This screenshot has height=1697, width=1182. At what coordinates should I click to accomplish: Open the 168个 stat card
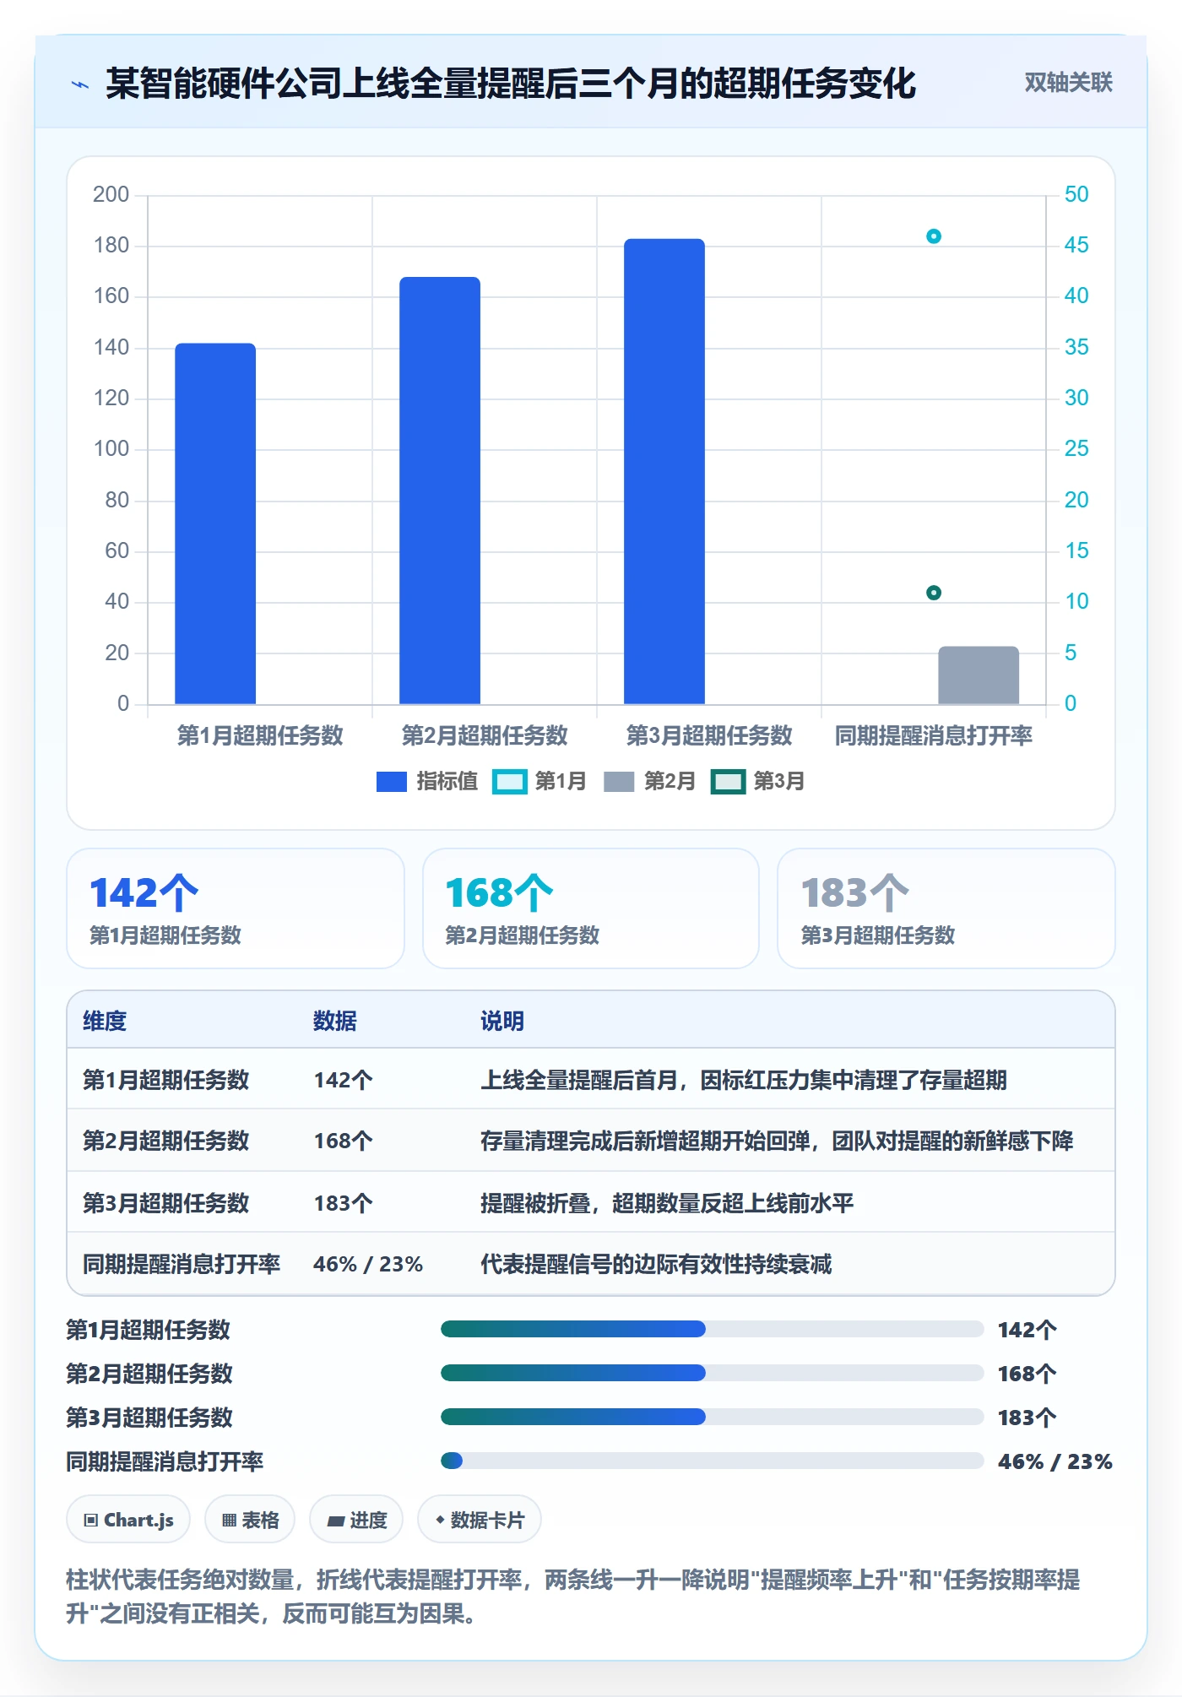pos(591,908)
